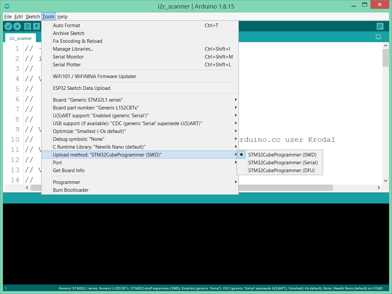Click horizontal scrollbar right arrow
Image resolution: width=392 pixels, height=294 pixels.
[379, 188]
